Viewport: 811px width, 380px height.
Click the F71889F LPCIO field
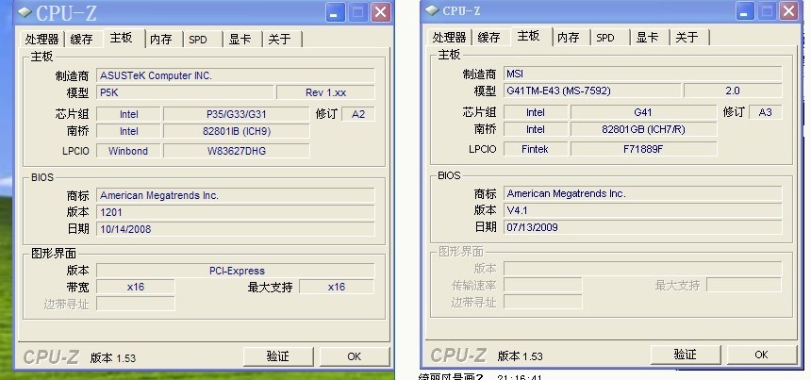pos(643,149)
